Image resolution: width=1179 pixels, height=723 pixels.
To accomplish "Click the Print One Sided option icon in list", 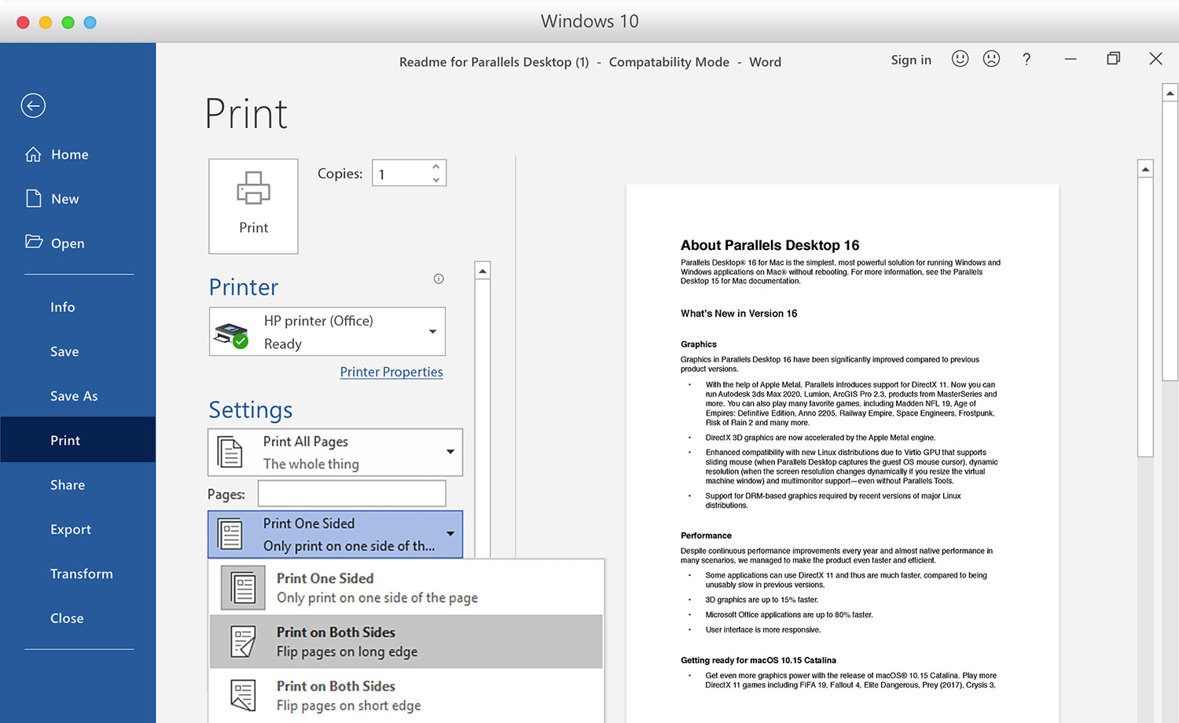I will [x=243, y=588].
